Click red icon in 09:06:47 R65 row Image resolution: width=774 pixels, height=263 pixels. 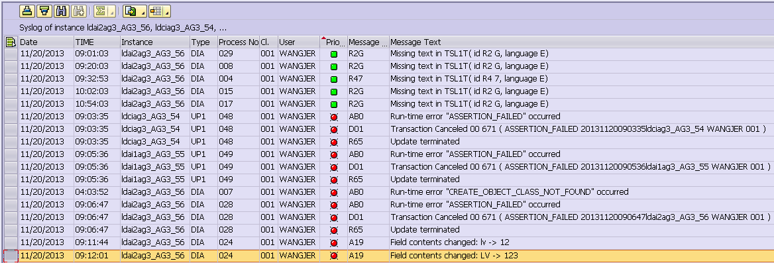pos(334,231)
